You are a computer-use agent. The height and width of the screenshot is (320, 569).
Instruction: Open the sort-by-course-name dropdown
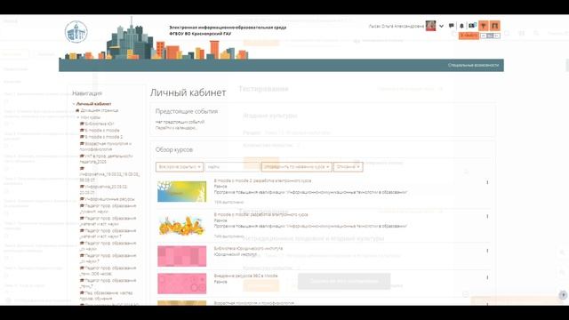point(296,167)
